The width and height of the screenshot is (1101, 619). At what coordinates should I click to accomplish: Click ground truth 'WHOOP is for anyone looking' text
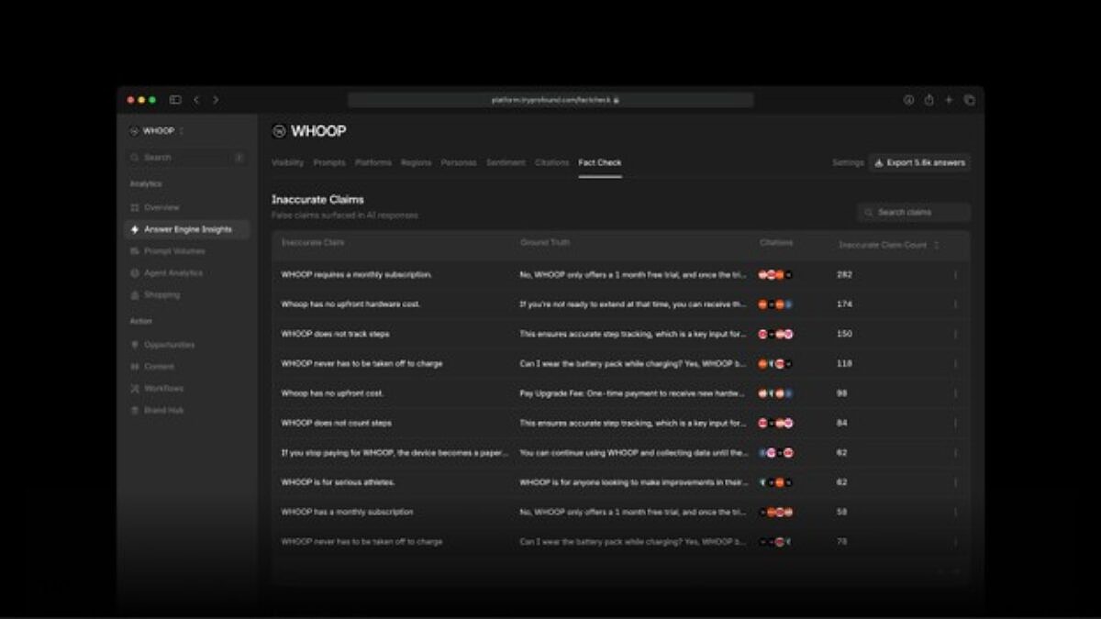click(x=634, y=482)
